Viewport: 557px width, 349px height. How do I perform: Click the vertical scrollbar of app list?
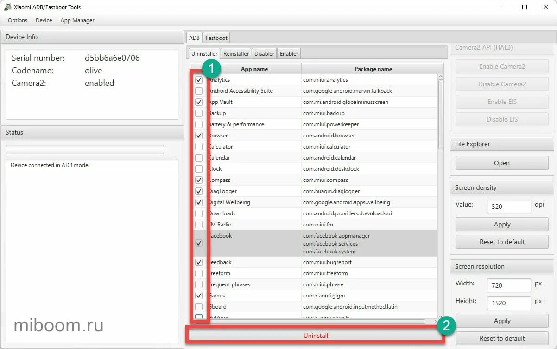tap(440, 114)
